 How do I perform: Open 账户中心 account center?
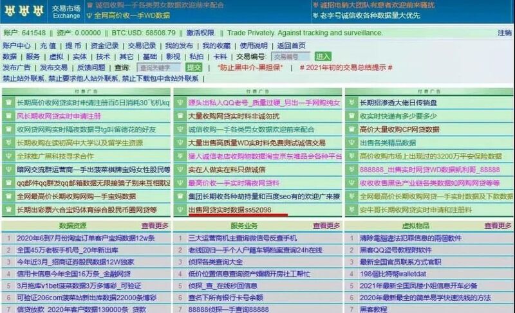tap(17, 46)
